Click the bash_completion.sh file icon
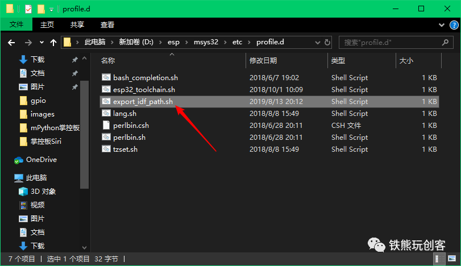The width and height of the screenshot is (461, 266). (x=106, y=77)
